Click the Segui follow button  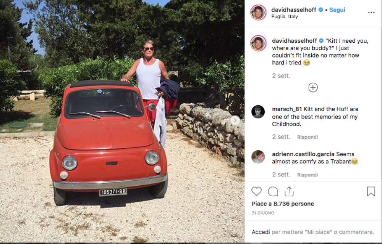pos(337,10)
